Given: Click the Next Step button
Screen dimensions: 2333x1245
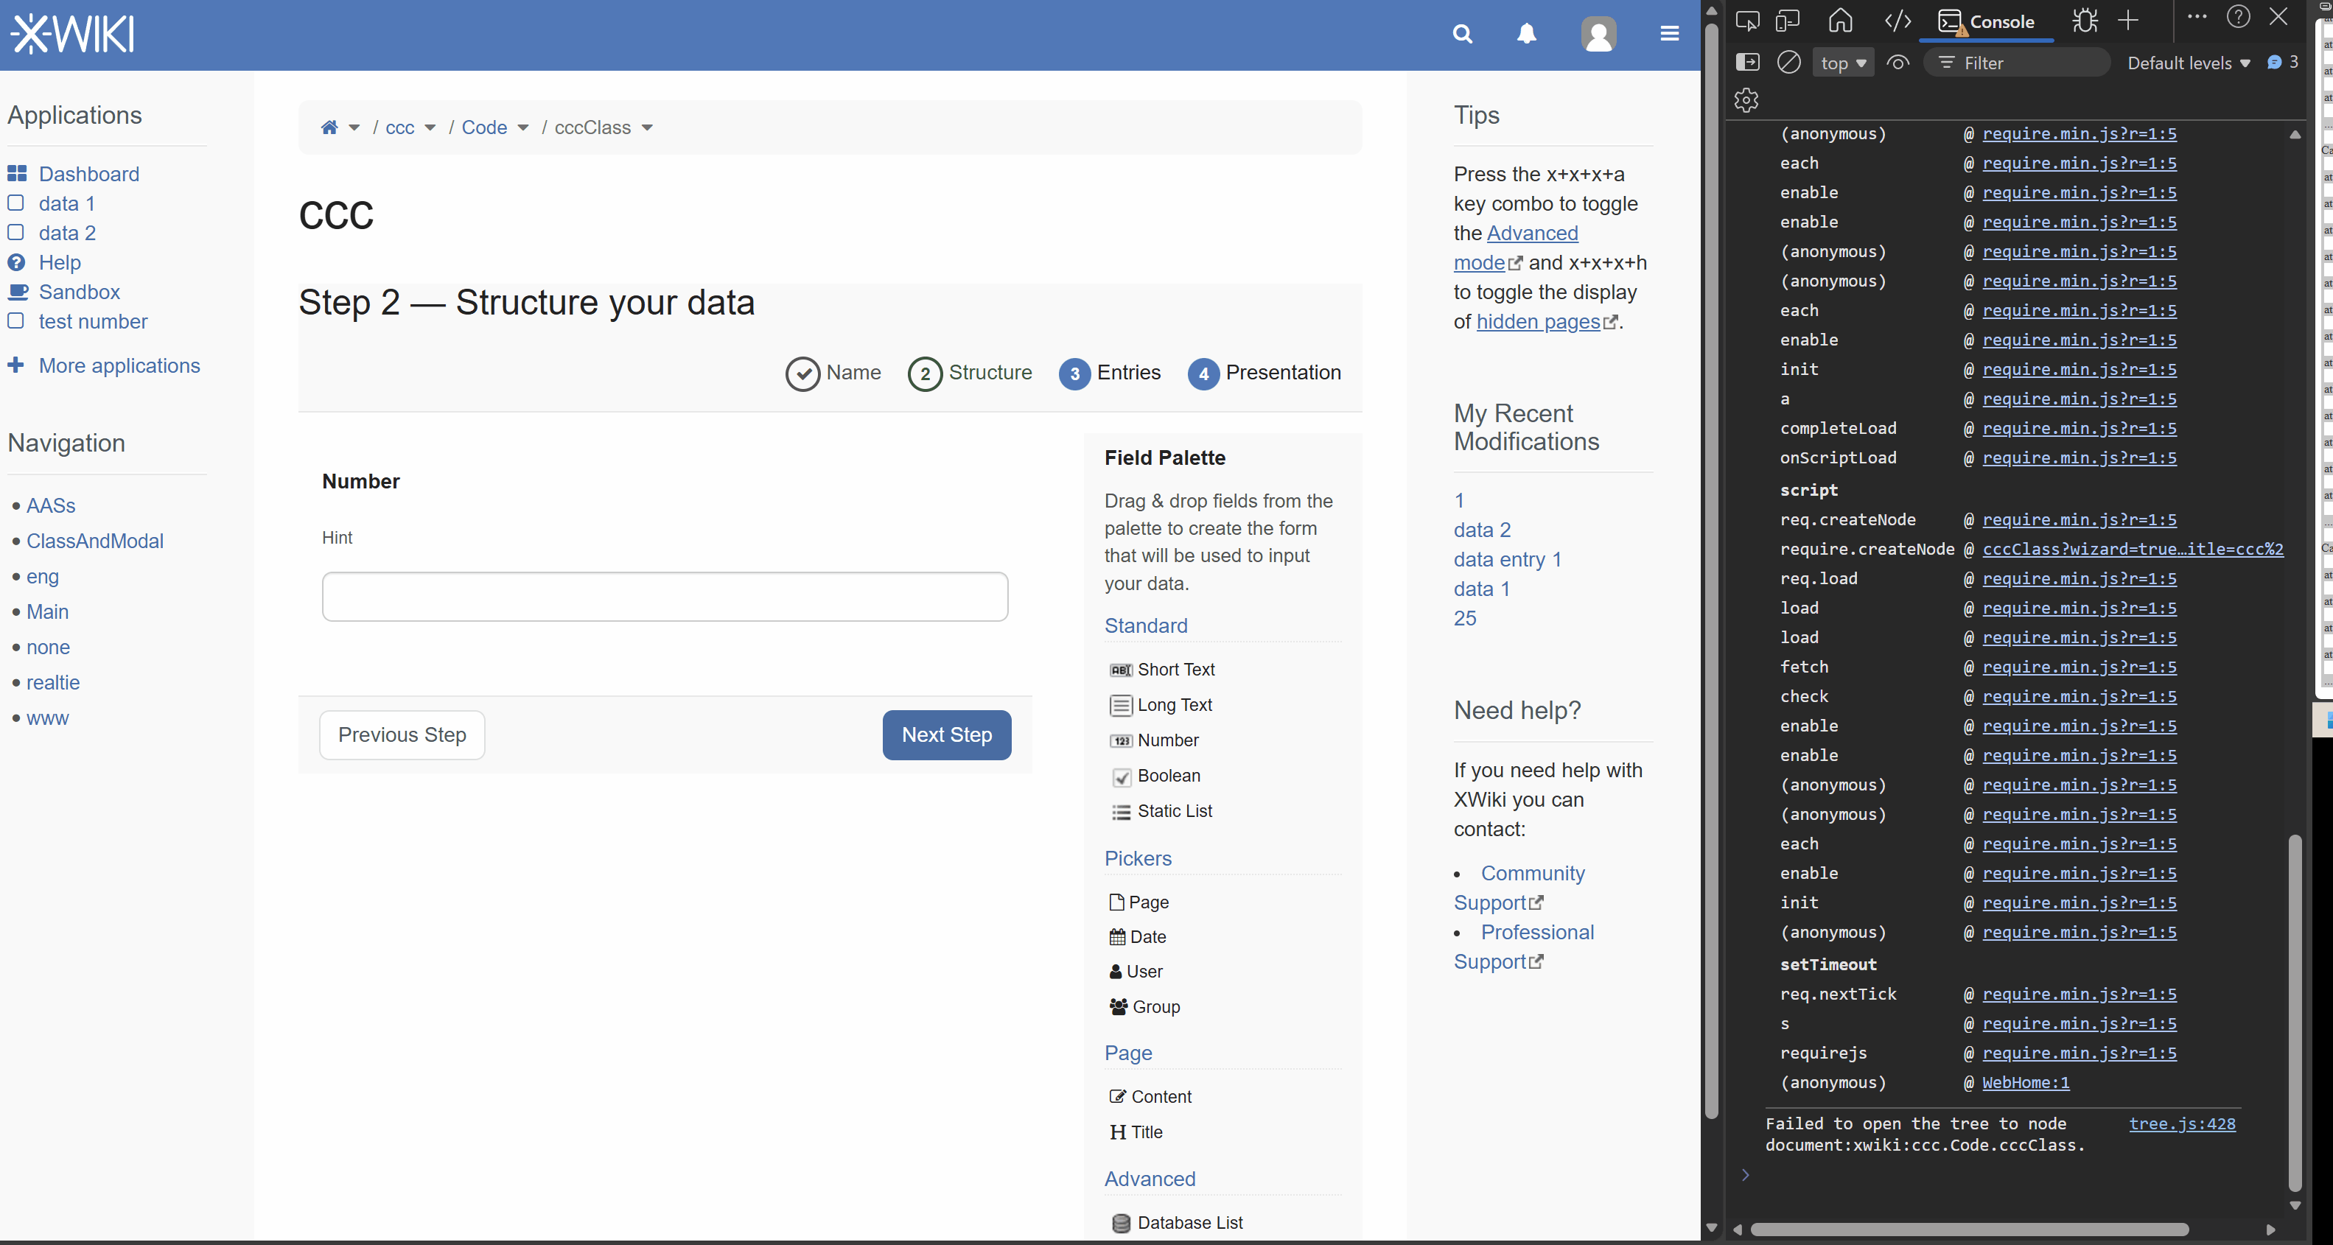Looking at the screenshot, I should click(x=946, y=734).
